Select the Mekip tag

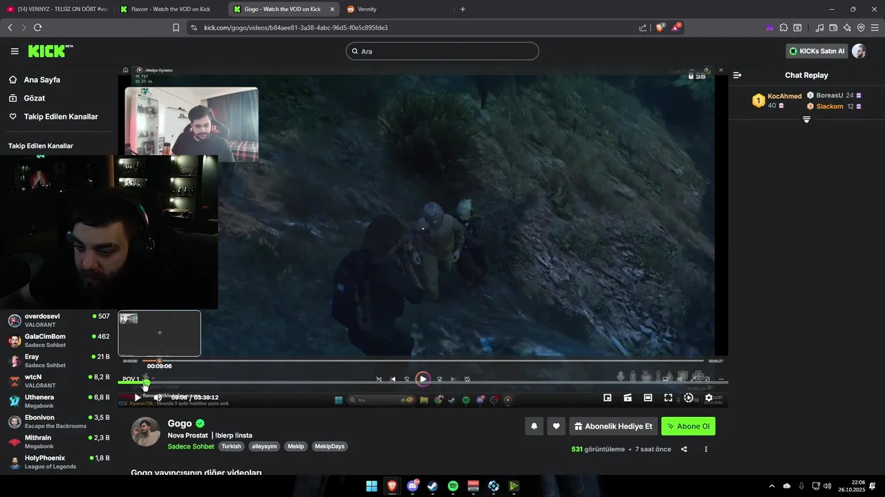coord(296,447)
